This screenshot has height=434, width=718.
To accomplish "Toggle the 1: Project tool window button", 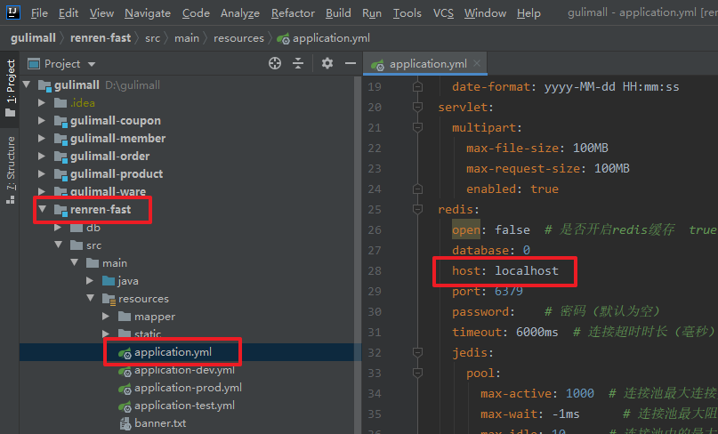I will (x=10, y=88).
